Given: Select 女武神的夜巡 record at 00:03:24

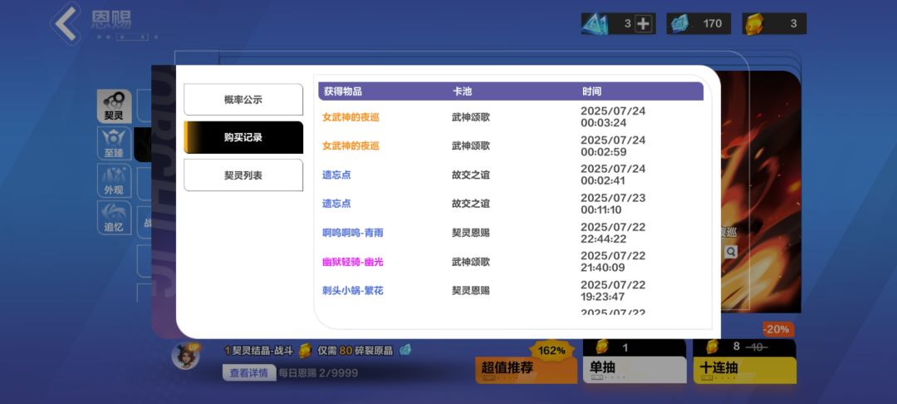Looking at the screenshot, I should point(350,116).
